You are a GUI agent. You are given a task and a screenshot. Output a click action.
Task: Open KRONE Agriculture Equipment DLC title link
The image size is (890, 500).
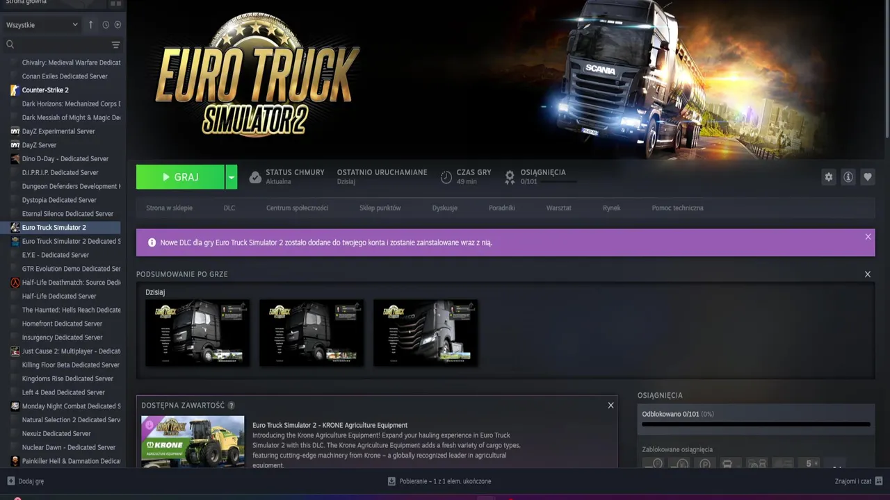click(x=330, y=425)
